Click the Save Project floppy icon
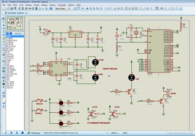The image size is (195, 136). [x=12, y=8]
